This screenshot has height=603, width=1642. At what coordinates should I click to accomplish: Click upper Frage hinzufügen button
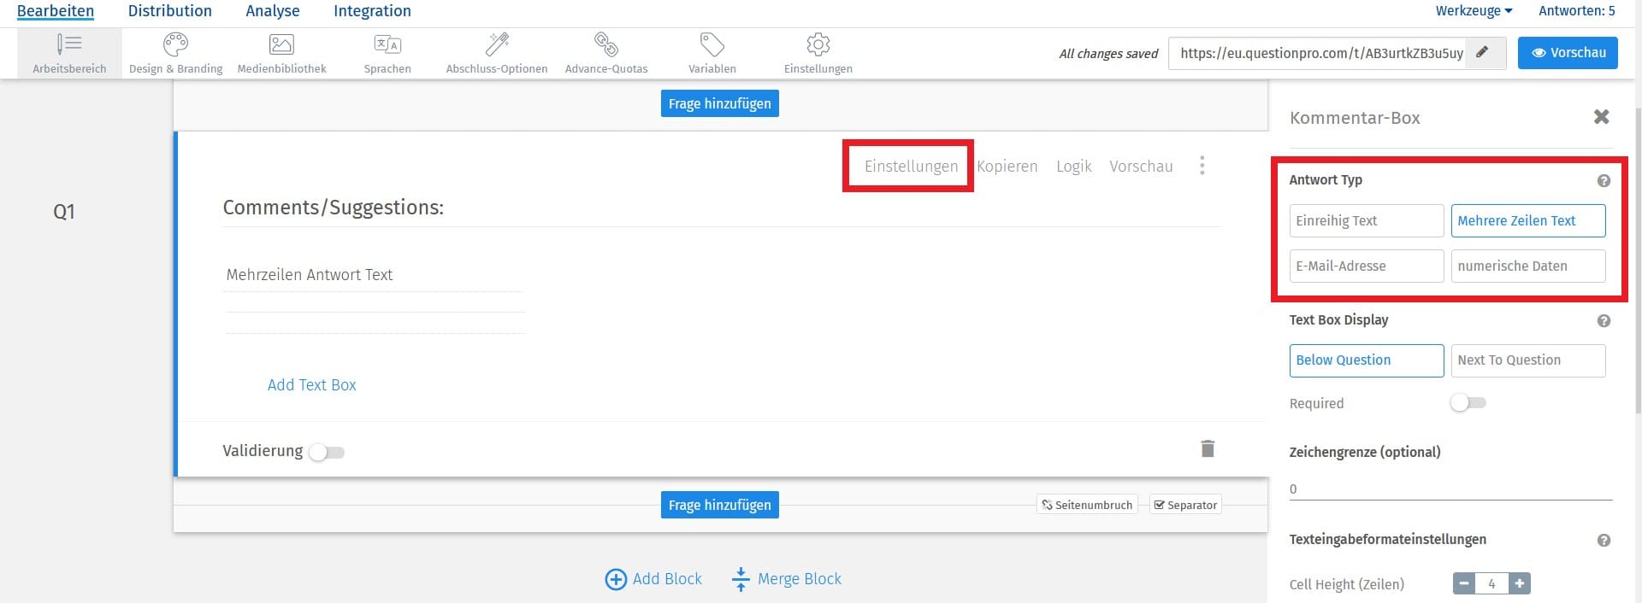click(x=719, y=103)
